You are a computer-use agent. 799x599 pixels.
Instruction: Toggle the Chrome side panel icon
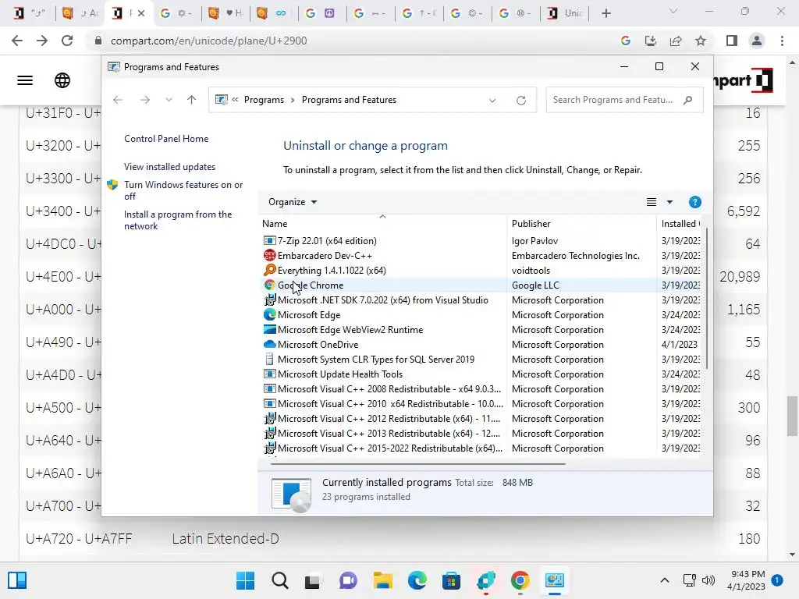732,41
